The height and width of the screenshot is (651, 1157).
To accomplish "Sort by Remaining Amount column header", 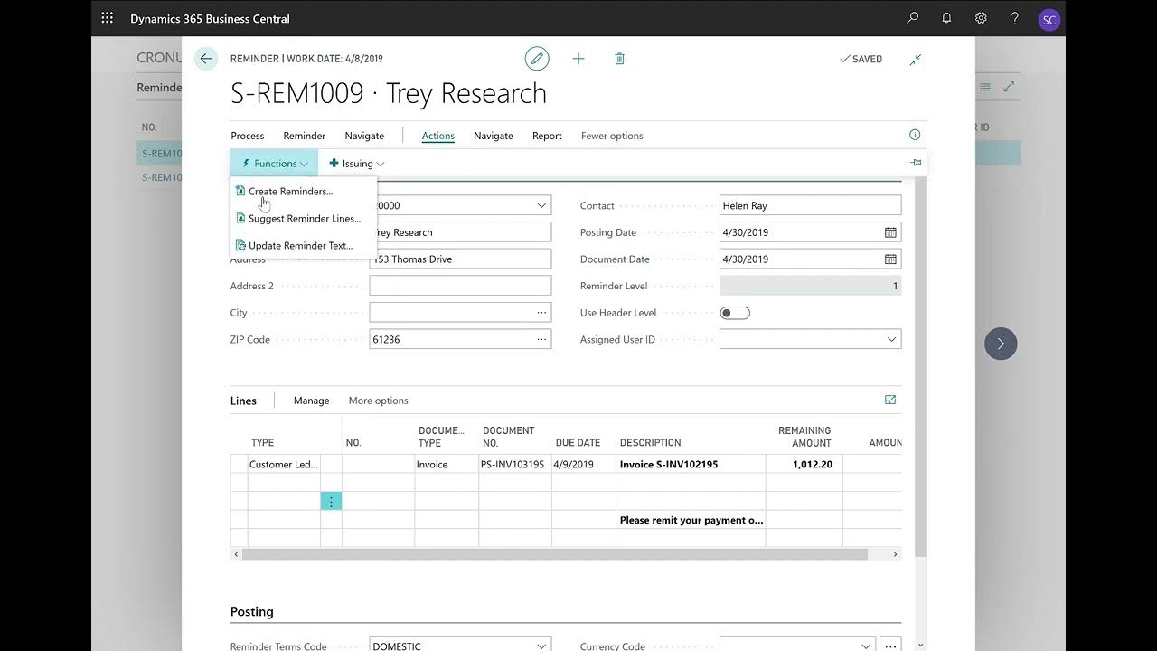I will point(804,437).
